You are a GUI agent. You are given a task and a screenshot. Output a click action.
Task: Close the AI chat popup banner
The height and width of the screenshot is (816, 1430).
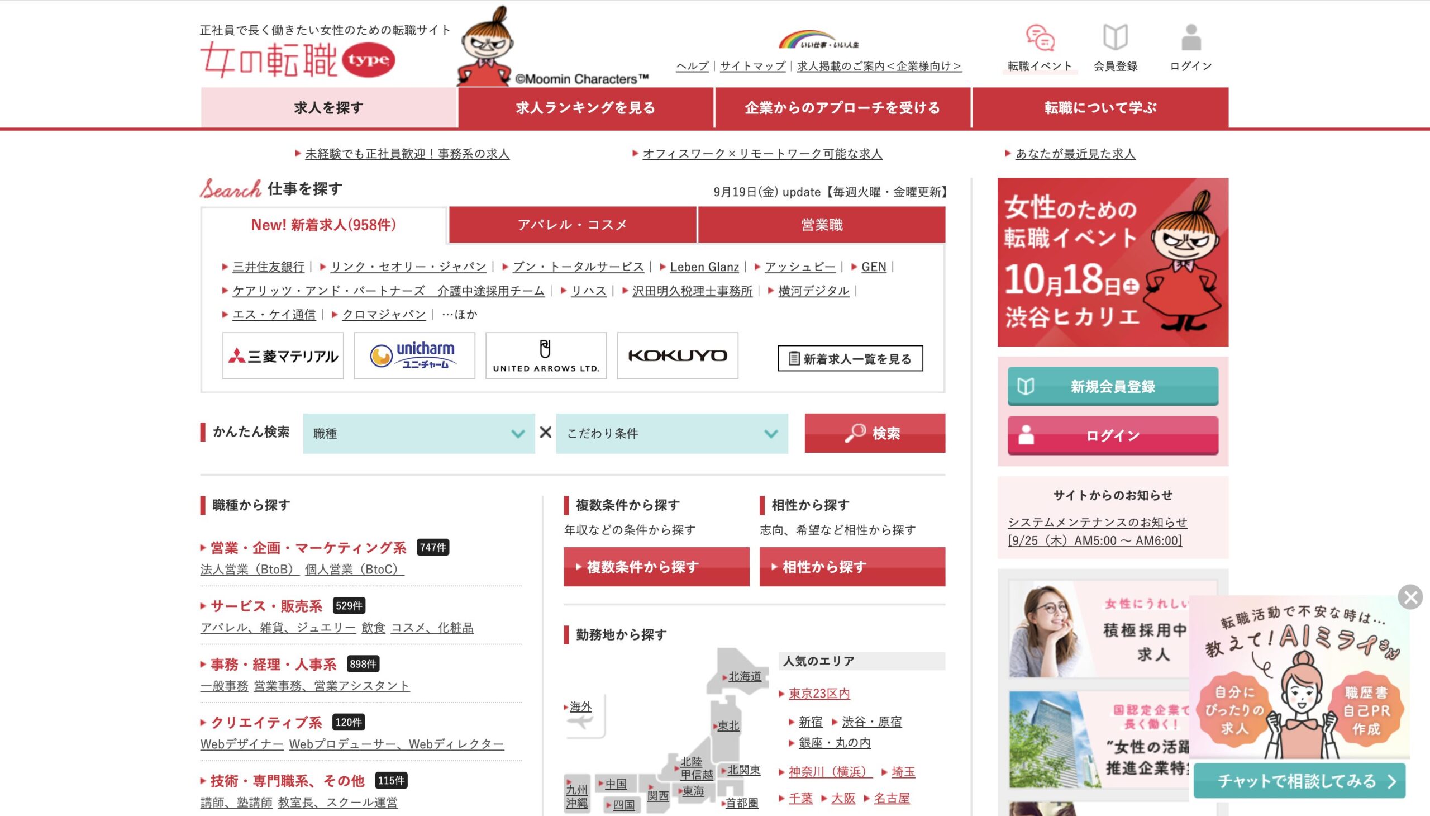click(x=1410, y=597)
